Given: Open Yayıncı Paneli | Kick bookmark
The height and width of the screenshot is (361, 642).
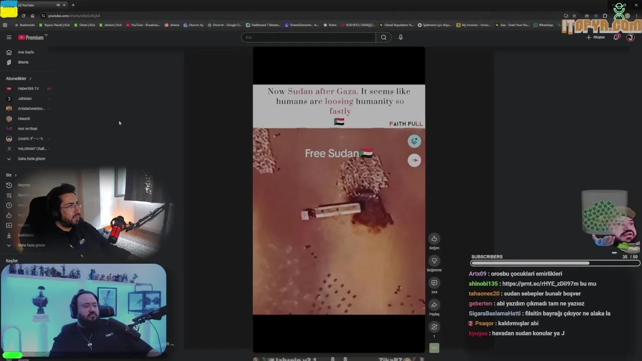Looking at the screenshot, I should point(55,25).
